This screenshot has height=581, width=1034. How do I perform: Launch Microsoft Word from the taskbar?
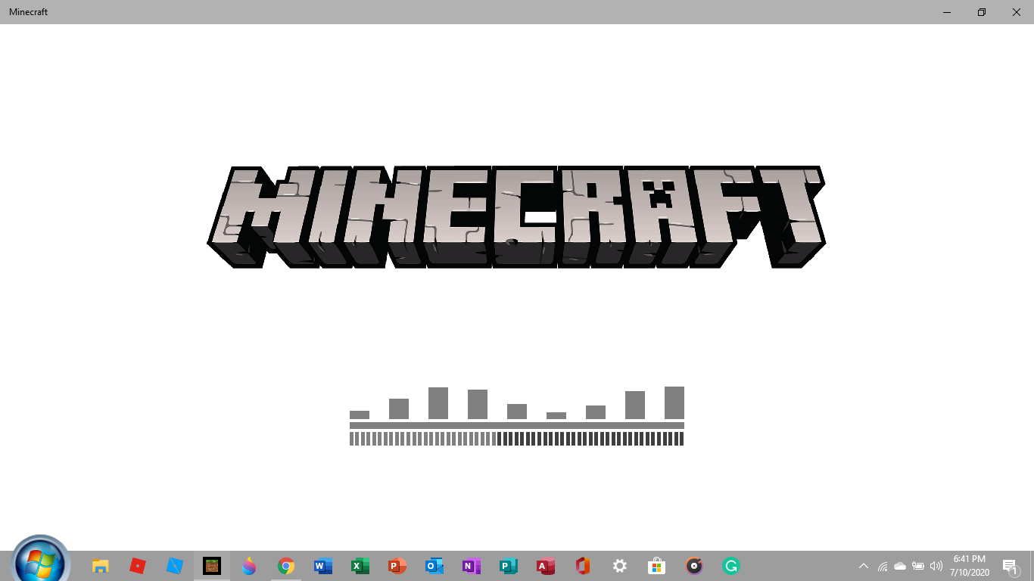tap(323, 566)
